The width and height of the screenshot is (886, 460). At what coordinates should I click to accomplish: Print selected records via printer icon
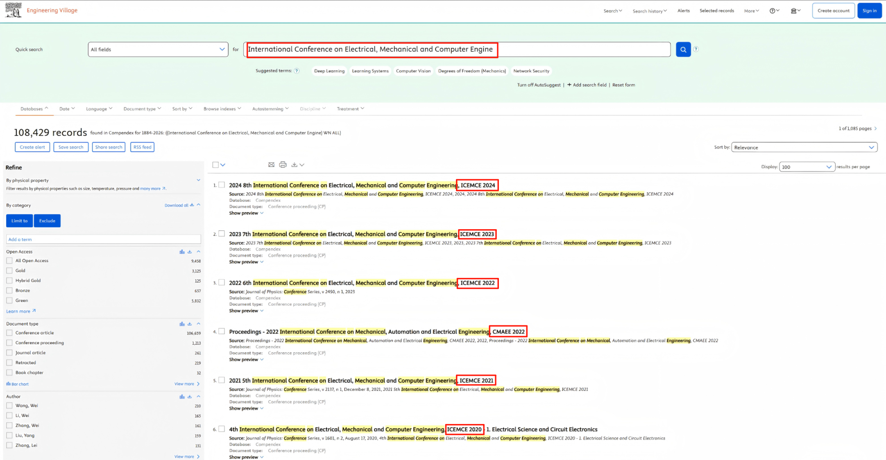click(x=283, y=165)
